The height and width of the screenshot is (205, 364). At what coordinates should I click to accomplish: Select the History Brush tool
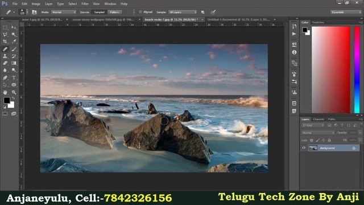[x=14, y=56]
